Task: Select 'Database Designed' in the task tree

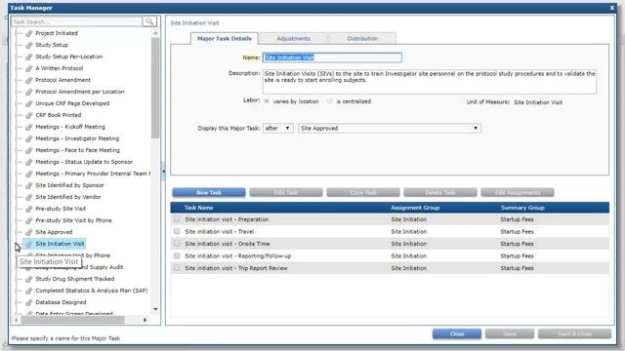Action: pyautogui.click(x=61, y=302)
